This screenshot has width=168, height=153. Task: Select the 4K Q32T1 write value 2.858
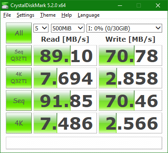coord(130,78)
